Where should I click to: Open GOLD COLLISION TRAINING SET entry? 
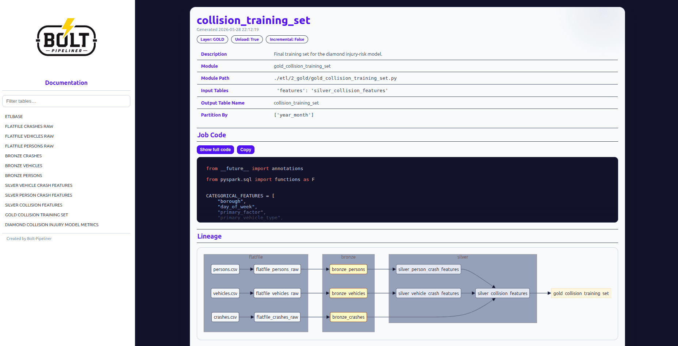click(37, 215)
